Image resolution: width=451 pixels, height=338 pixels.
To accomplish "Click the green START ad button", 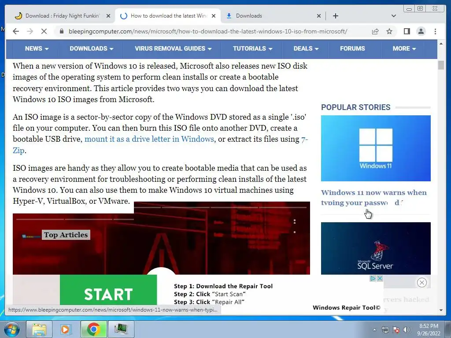I will tap(108, 290).
